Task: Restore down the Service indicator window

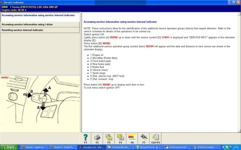Action: pos(234,2)
